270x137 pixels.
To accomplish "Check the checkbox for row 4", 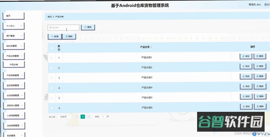I will [x=51, y=88].
